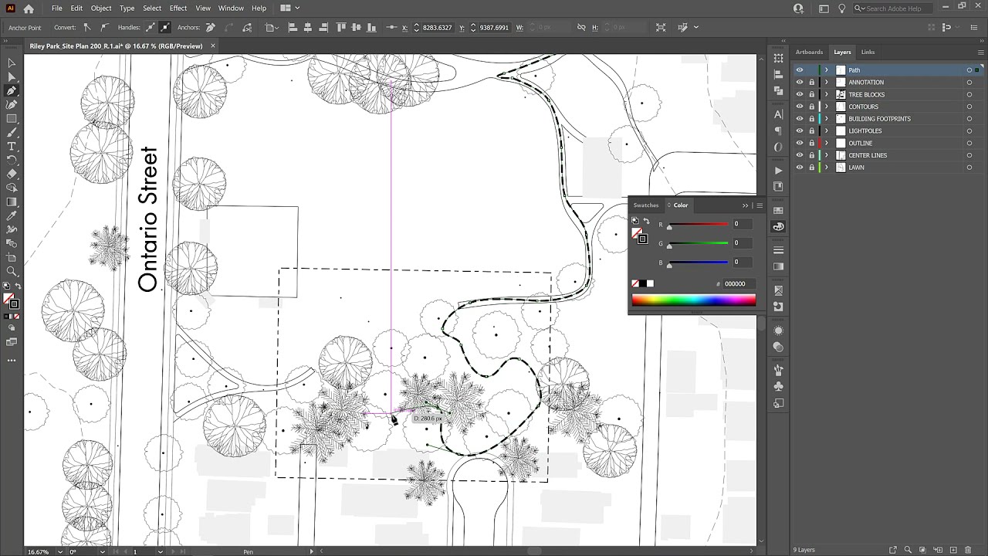Click the Home icon
The width and height of the screenshot is (988, 556).
pyautogui.click(x=29, y=8)
